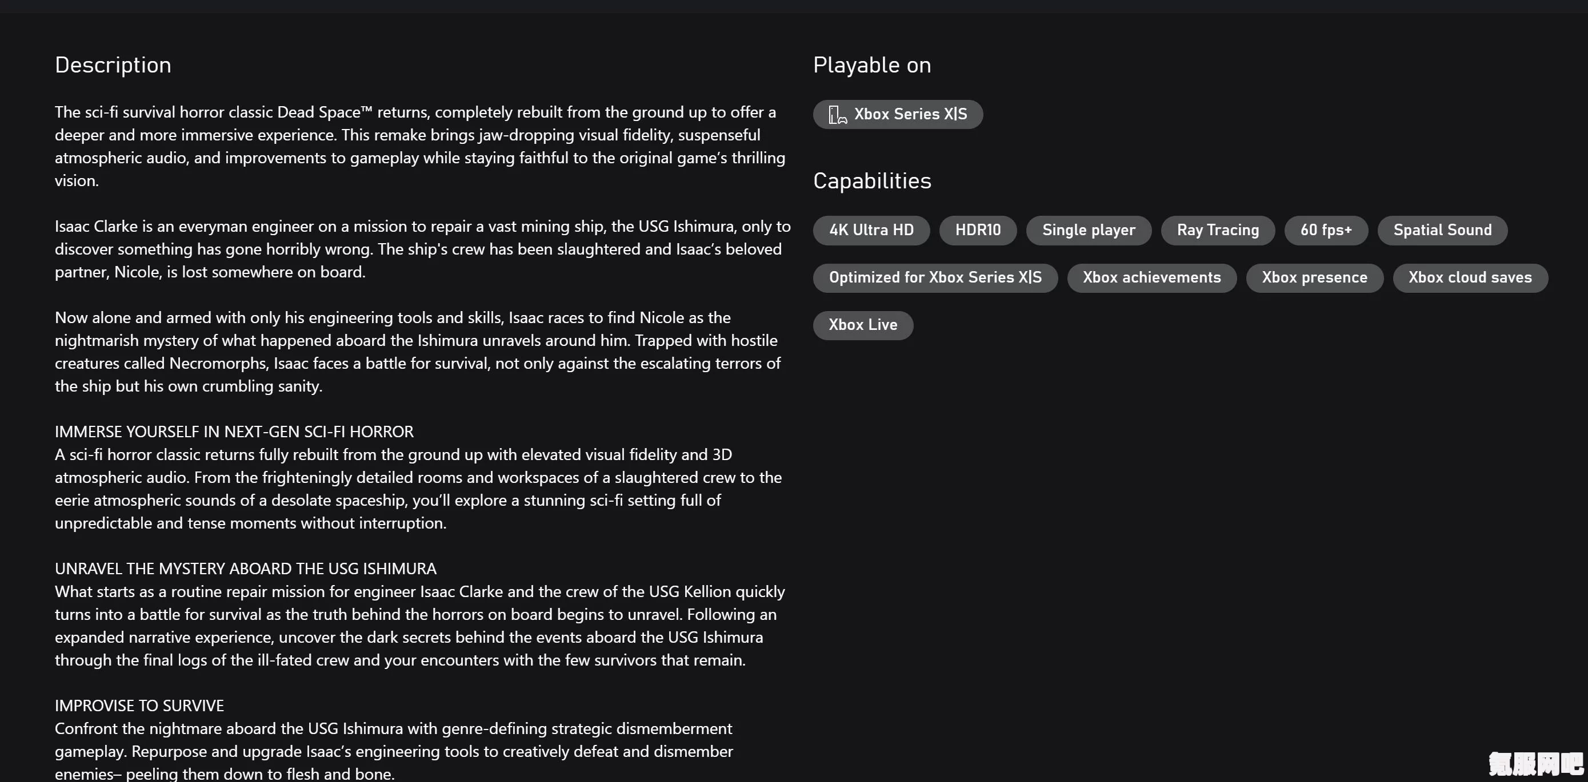The width and height of the screenshot is (1588, 782).
Task: Click the Capabilities section heading
Action: 871,181
